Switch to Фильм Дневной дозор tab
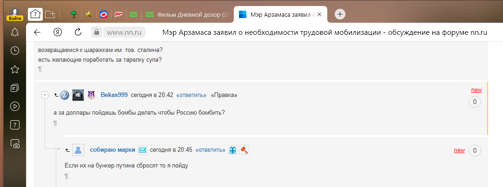Image resolution: width=503 pixels, height=187 pixels. coord(188,14)
